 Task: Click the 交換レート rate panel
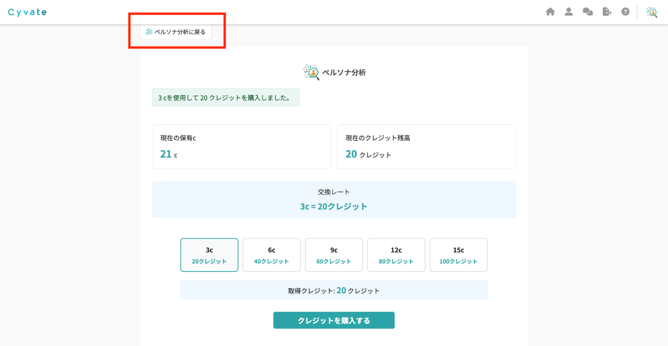[x=333, y=200]
